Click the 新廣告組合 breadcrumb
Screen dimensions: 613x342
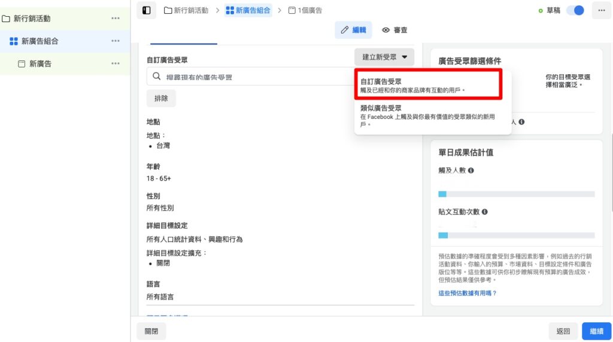point(248,11)
